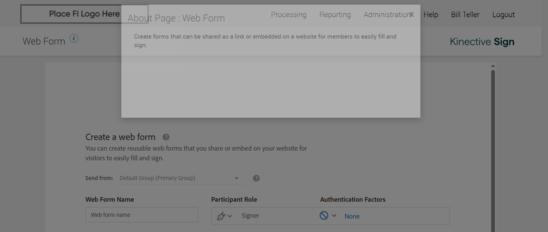Click the Bill Teller user link

[x=465, y=15]
